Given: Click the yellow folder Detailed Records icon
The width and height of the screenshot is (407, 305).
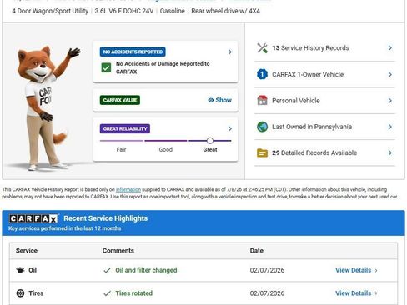Looking at the screenshot, I should point(262,152).
